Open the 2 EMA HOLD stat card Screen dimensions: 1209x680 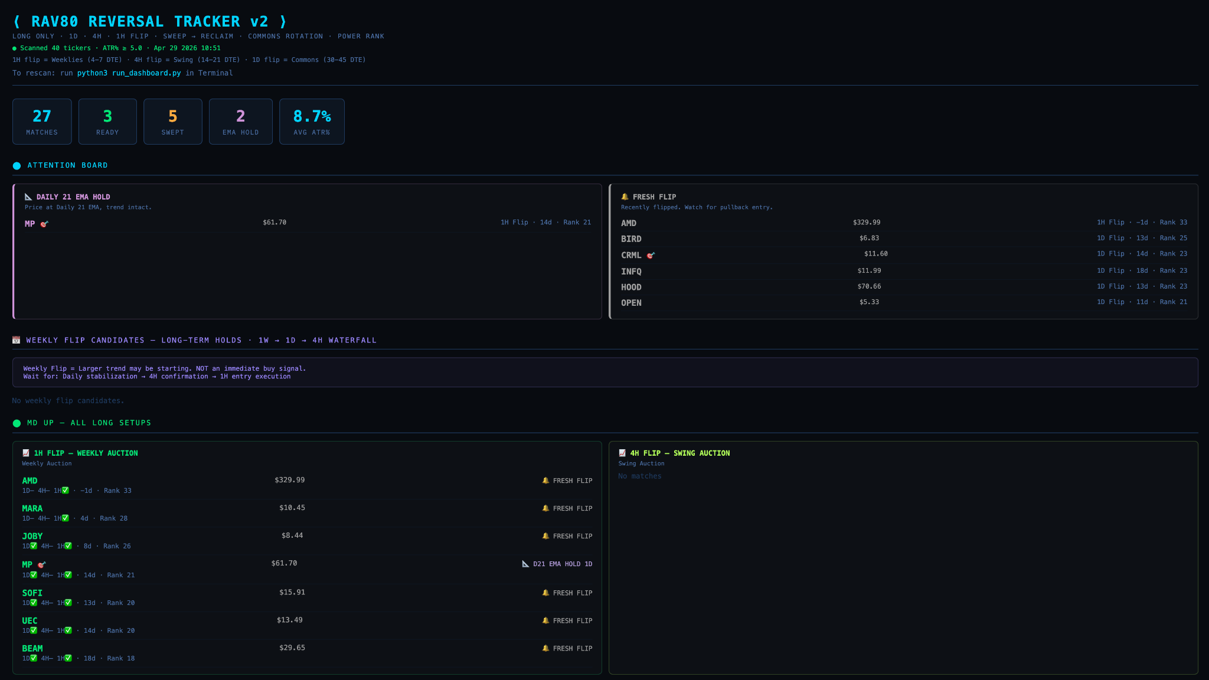[241, 122]
